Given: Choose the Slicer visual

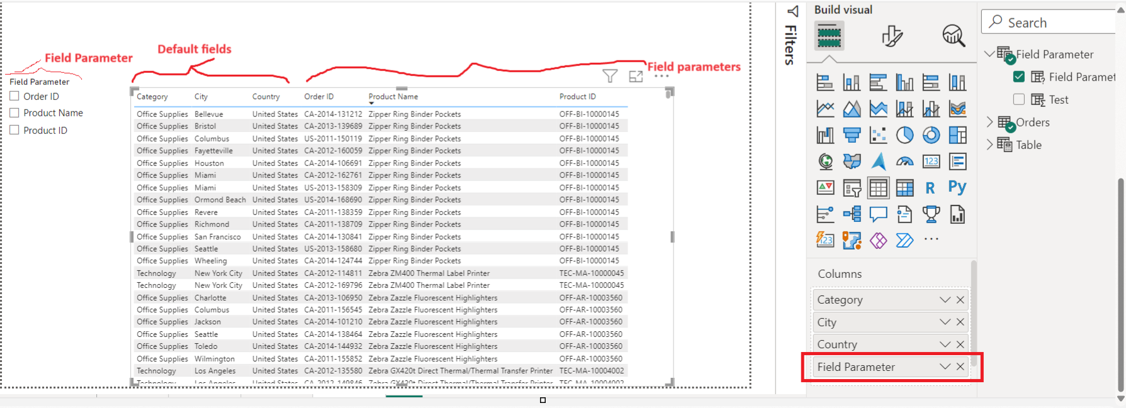Looking at the screenshot, I should (x=852, y=188).
